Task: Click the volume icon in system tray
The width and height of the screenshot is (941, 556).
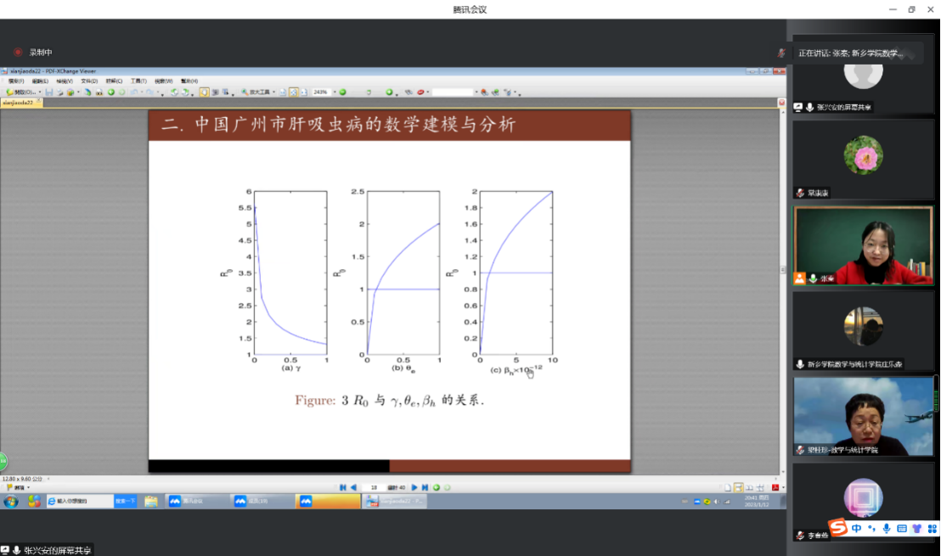Action: tap(717, 502)
